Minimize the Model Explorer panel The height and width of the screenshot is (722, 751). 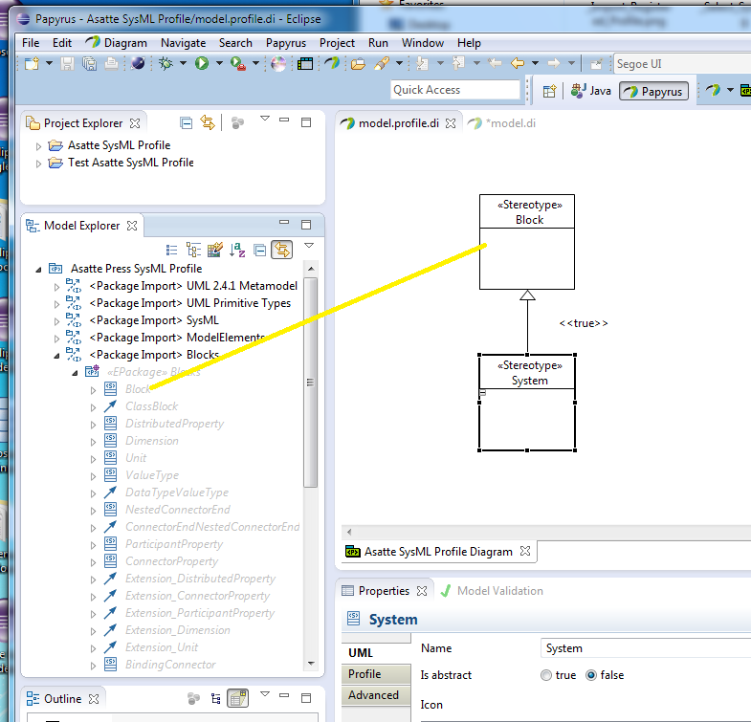coord(284,222)
